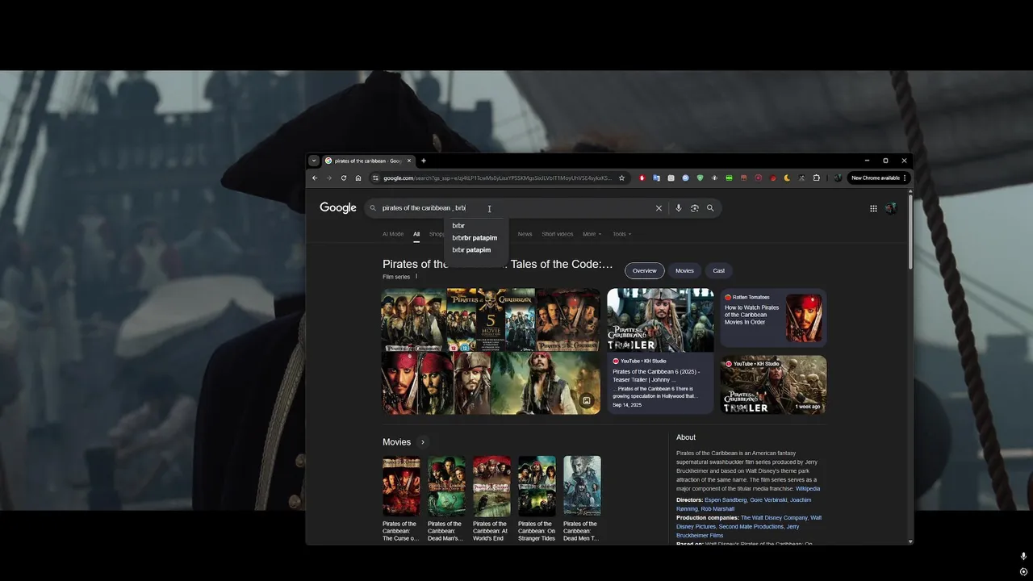Start voice search with the microphone icon
The width and height of the screenshot is (1033, 581).
point(678,208)
